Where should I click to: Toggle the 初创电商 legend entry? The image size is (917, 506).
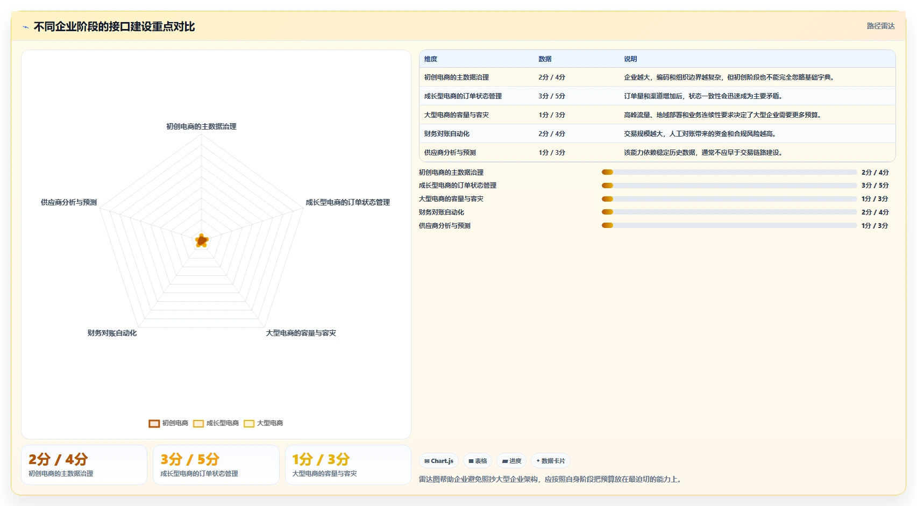click(168, 423)
